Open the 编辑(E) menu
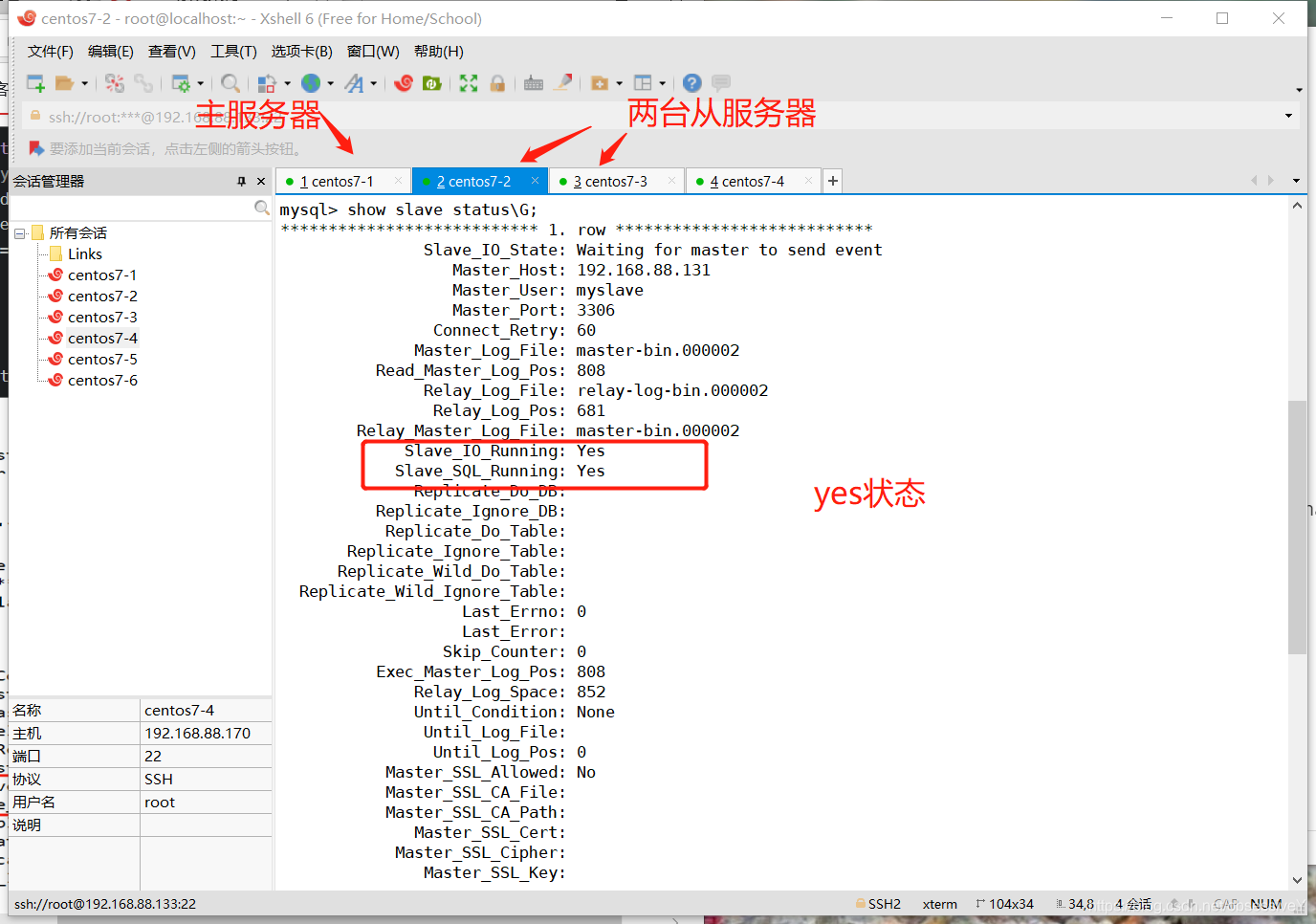Screen dimensions: 1316x924 click(111, 52)
